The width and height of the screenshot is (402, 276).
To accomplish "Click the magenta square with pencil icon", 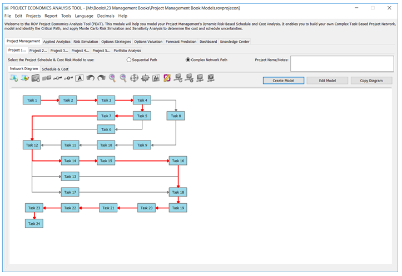I will [x=167, y=78].
